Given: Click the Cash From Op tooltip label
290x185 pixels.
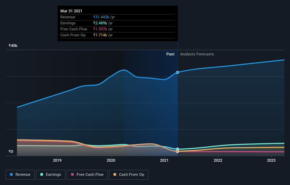Looking at the screenshot, I should coord(73,35).
